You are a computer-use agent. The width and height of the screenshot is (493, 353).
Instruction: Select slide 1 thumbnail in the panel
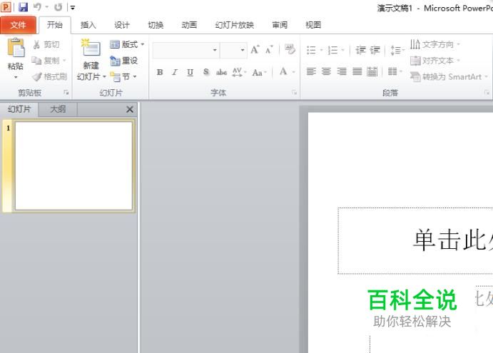click(x=73, y=165)
